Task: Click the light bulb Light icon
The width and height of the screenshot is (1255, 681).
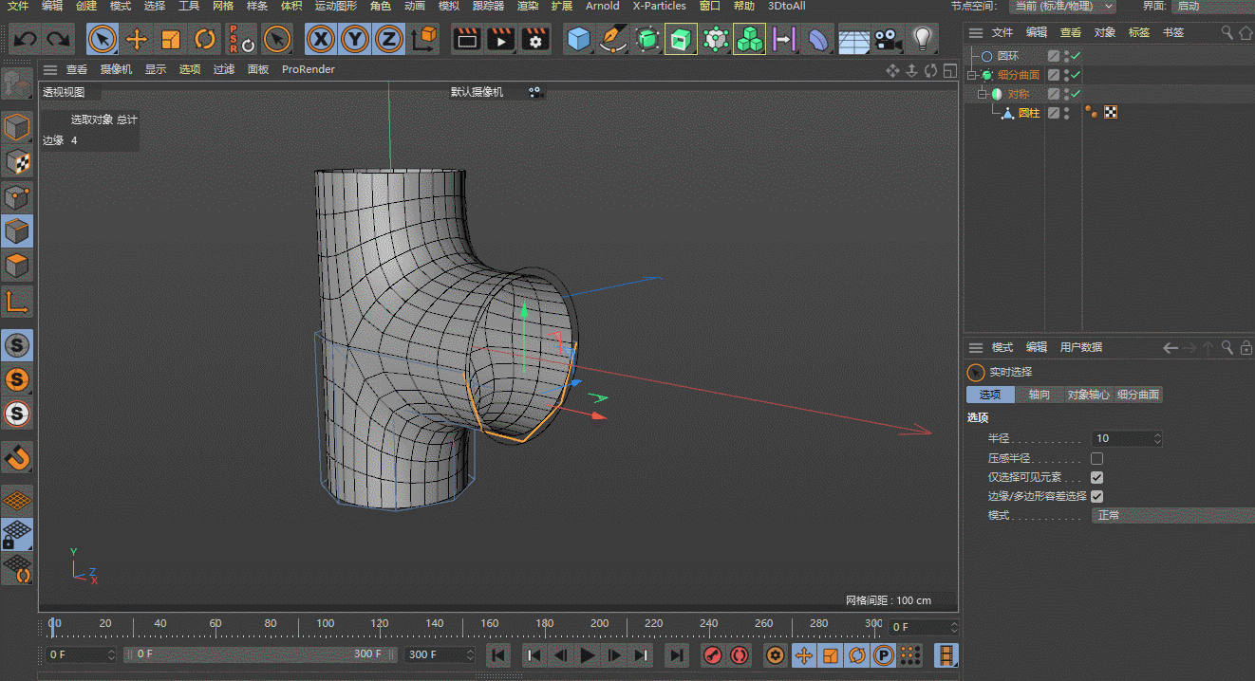Action: 921,39
